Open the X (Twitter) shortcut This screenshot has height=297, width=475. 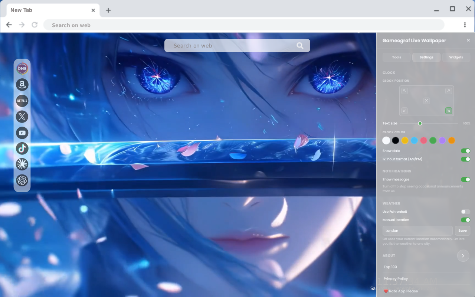pos(22,117)
